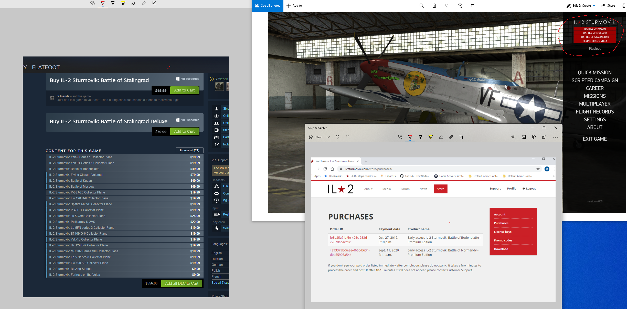Click CAREER in the IL-2 photo menu
Viewport: 627px width, 309px height.
pos(594,88)
